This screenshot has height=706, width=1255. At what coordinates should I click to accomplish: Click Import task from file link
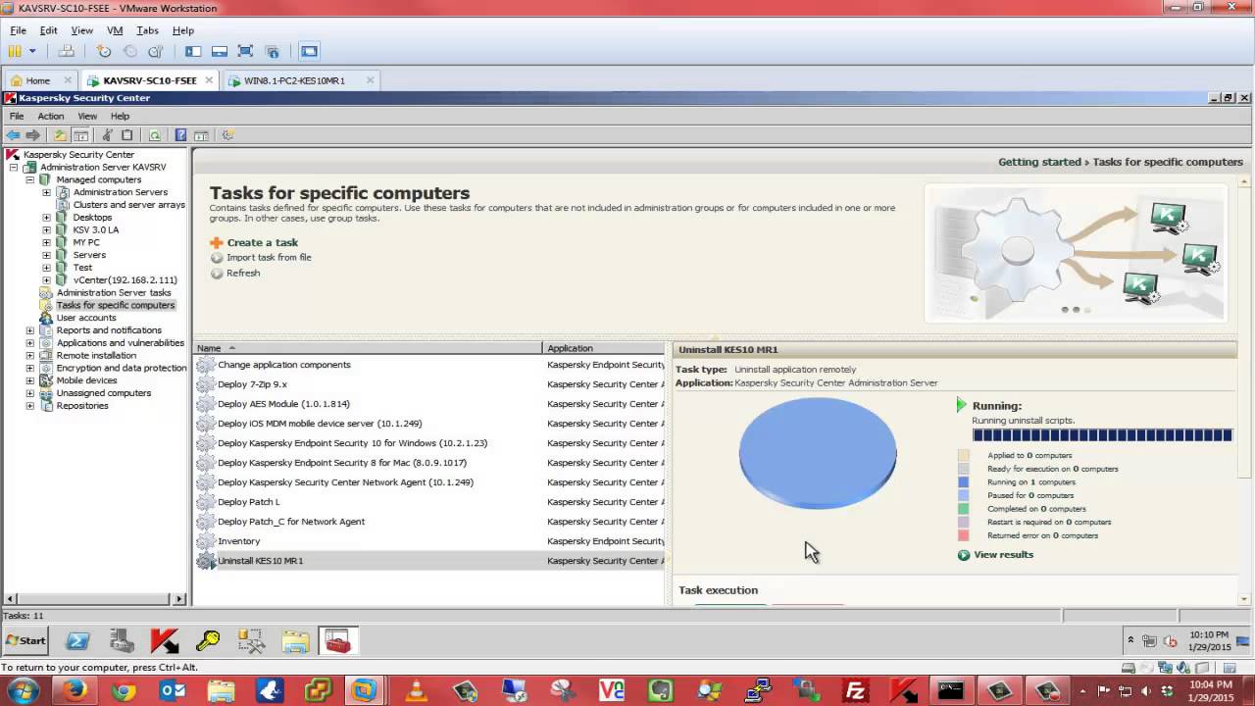pos(269,257)
